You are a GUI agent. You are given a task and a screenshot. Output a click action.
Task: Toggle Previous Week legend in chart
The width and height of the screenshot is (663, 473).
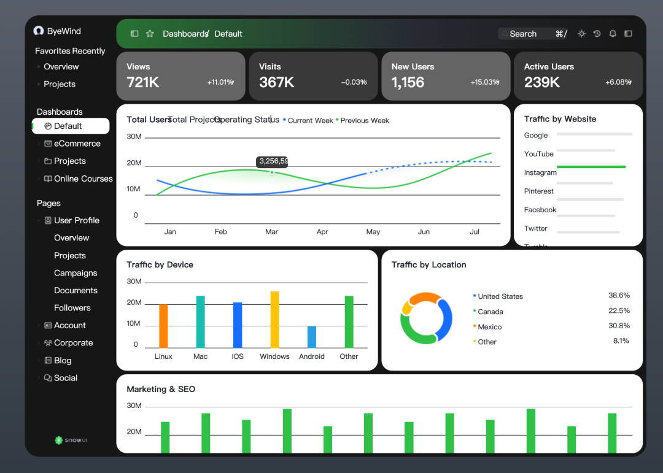(x=362, y=120)
